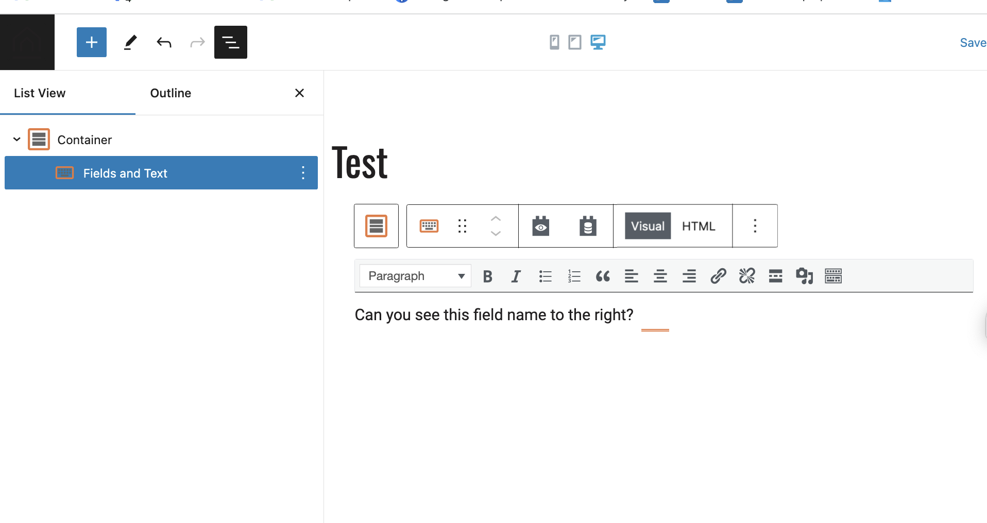Open the Paragraph format dropdown

pos(415,276)
